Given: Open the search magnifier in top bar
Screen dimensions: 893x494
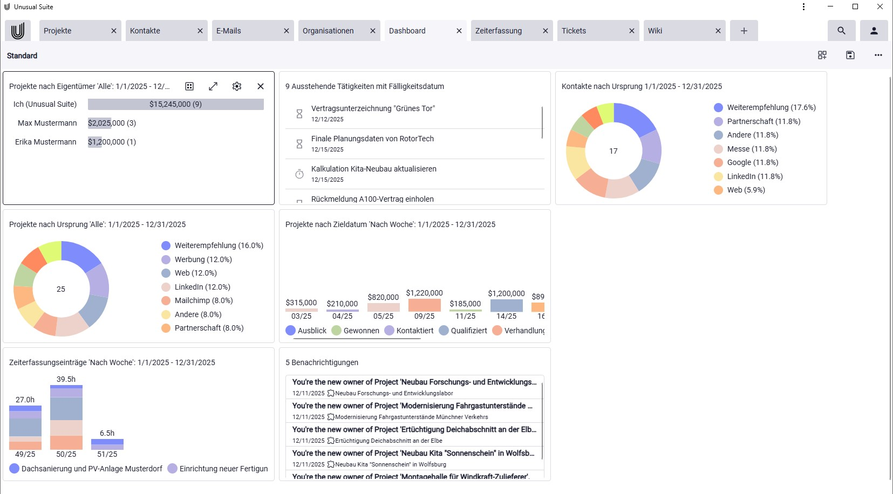Looking at the screenshot, I should coord(841,31).
